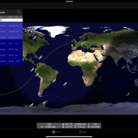Viewport: 138px width, 138px height.
Task: Tap the latitude icon beside 50.1°N
Action: [x=63, y=124]
